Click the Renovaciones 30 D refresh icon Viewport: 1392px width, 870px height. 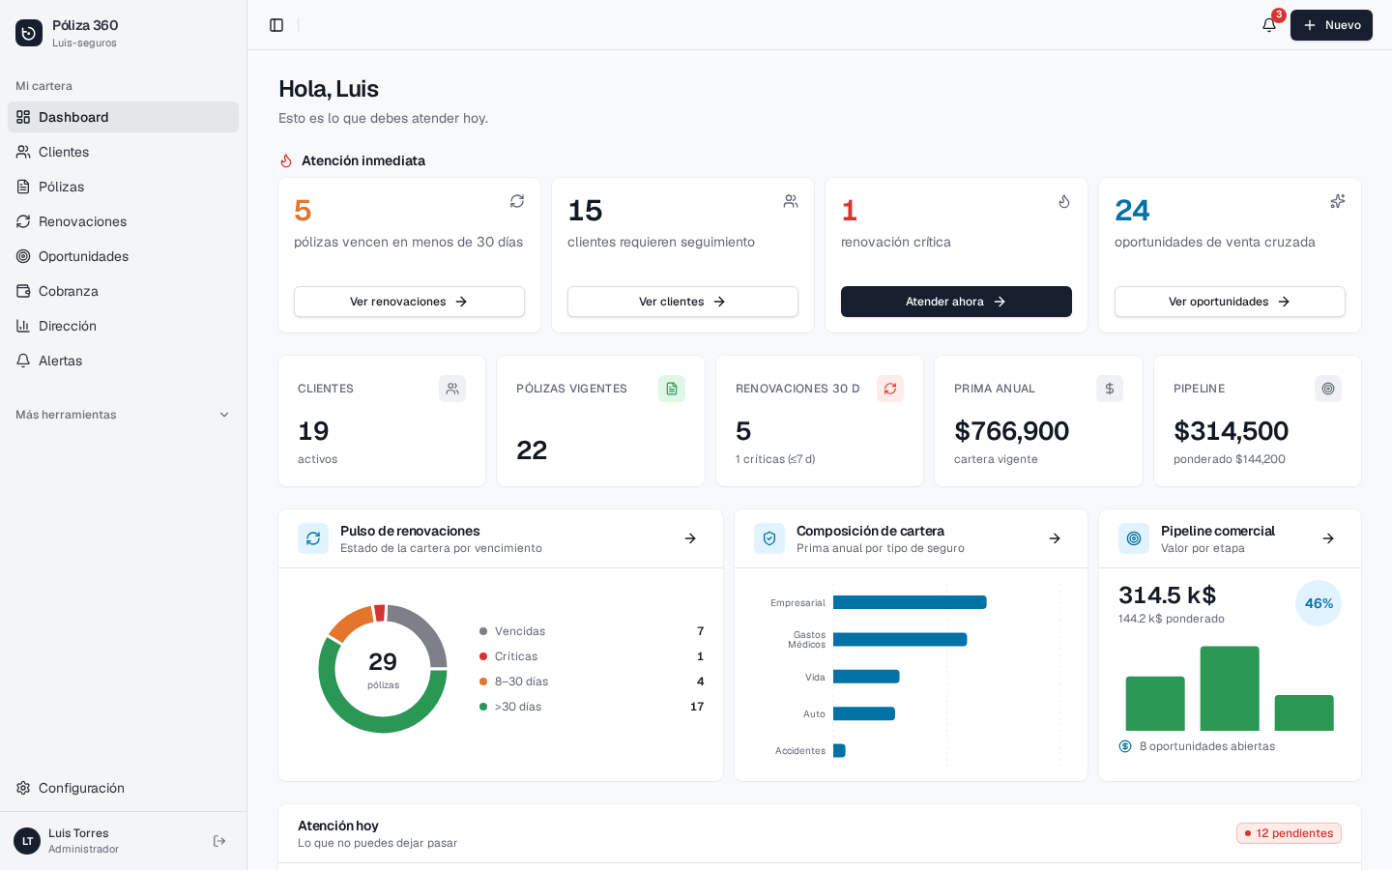tap(890, 389)
